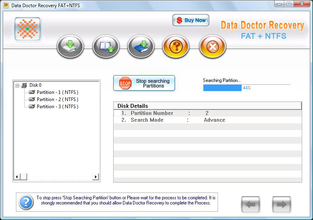Image resolution: width=313 pixels, height=220 pixels.
Task: Click the Advance search mode value
Action: coord(214,120)
